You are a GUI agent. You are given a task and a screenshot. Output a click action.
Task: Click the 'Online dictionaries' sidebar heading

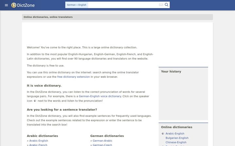(177, 127)
